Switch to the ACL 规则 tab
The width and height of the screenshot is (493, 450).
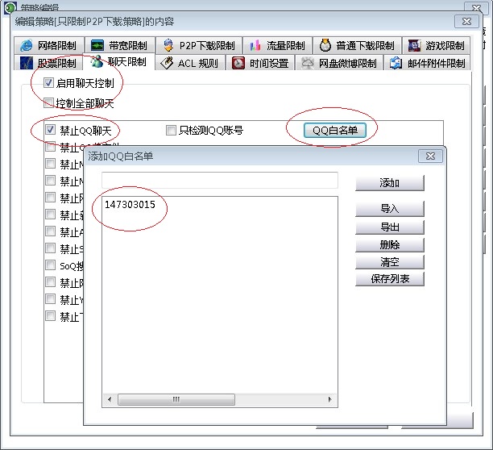tap(191, 63)
